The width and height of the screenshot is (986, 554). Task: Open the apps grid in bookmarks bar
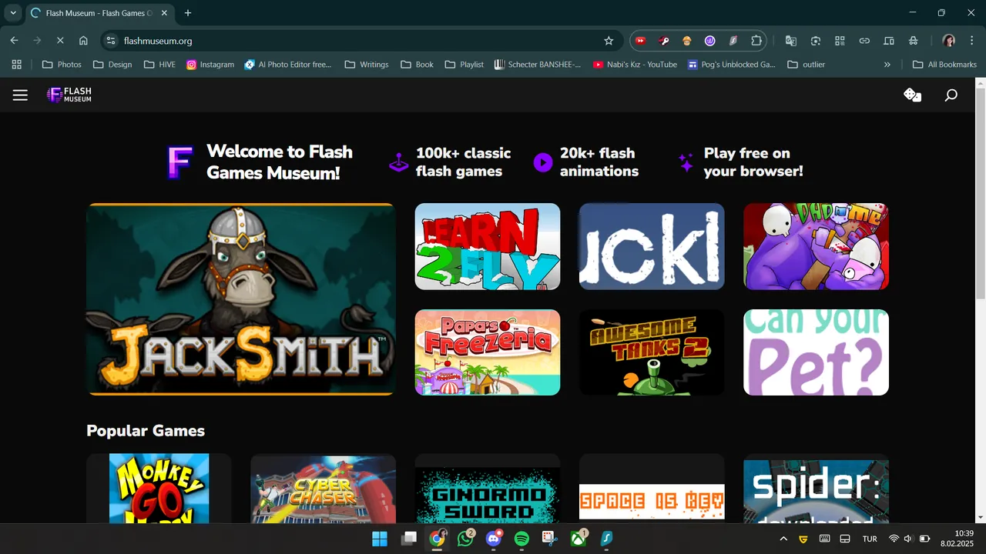point(17,65)
